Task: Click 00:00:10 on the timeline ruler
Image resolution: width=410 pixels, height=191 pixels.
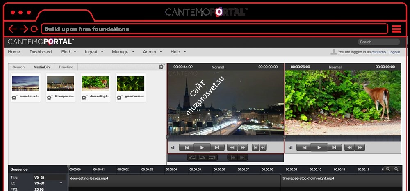Action: point(315,169)
